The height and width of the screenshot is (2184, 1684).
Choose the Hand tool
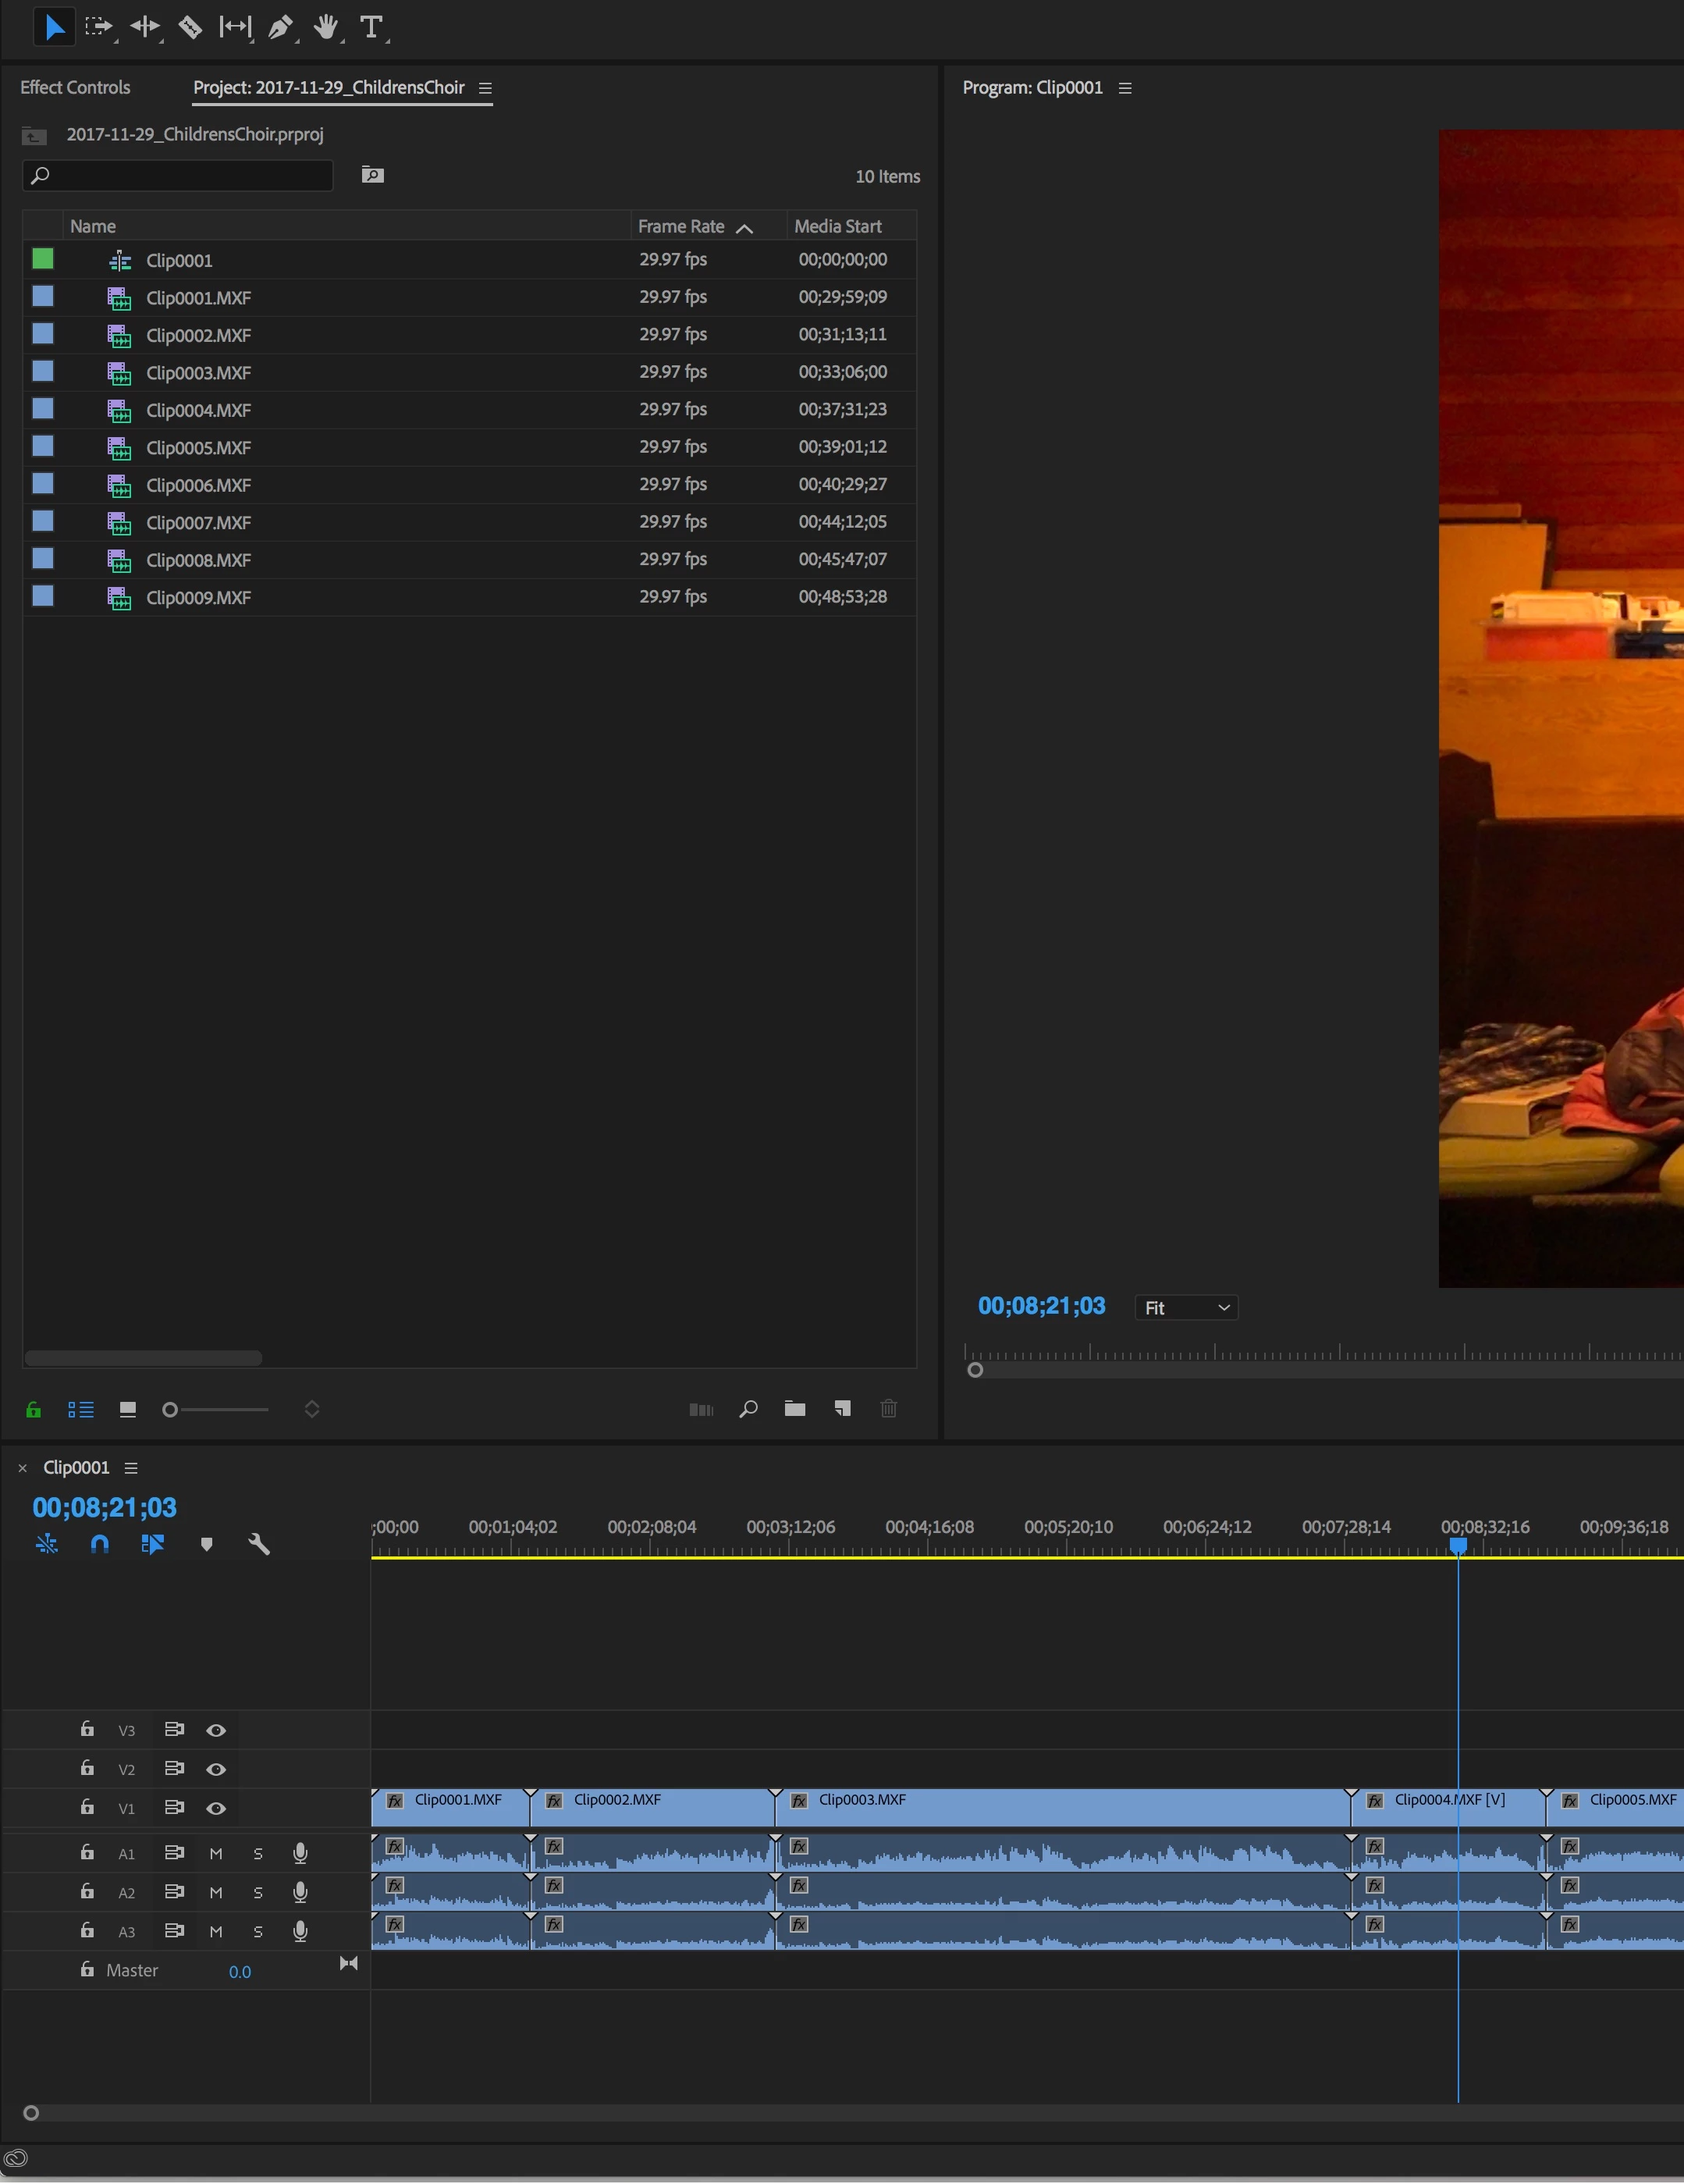pos(325,28)
